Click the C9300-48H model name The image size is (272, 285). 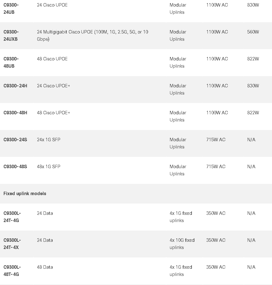point(15,113)
